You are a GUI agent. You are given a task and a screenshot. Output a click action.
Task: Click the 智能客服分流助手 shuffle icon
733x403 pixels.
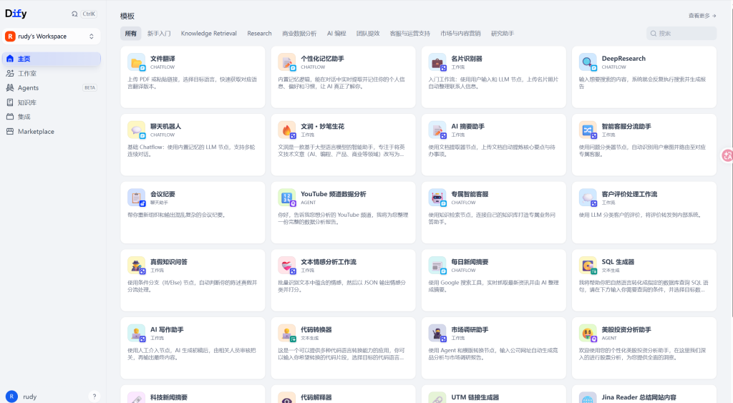pyautogui.click(x=588, y=130)
